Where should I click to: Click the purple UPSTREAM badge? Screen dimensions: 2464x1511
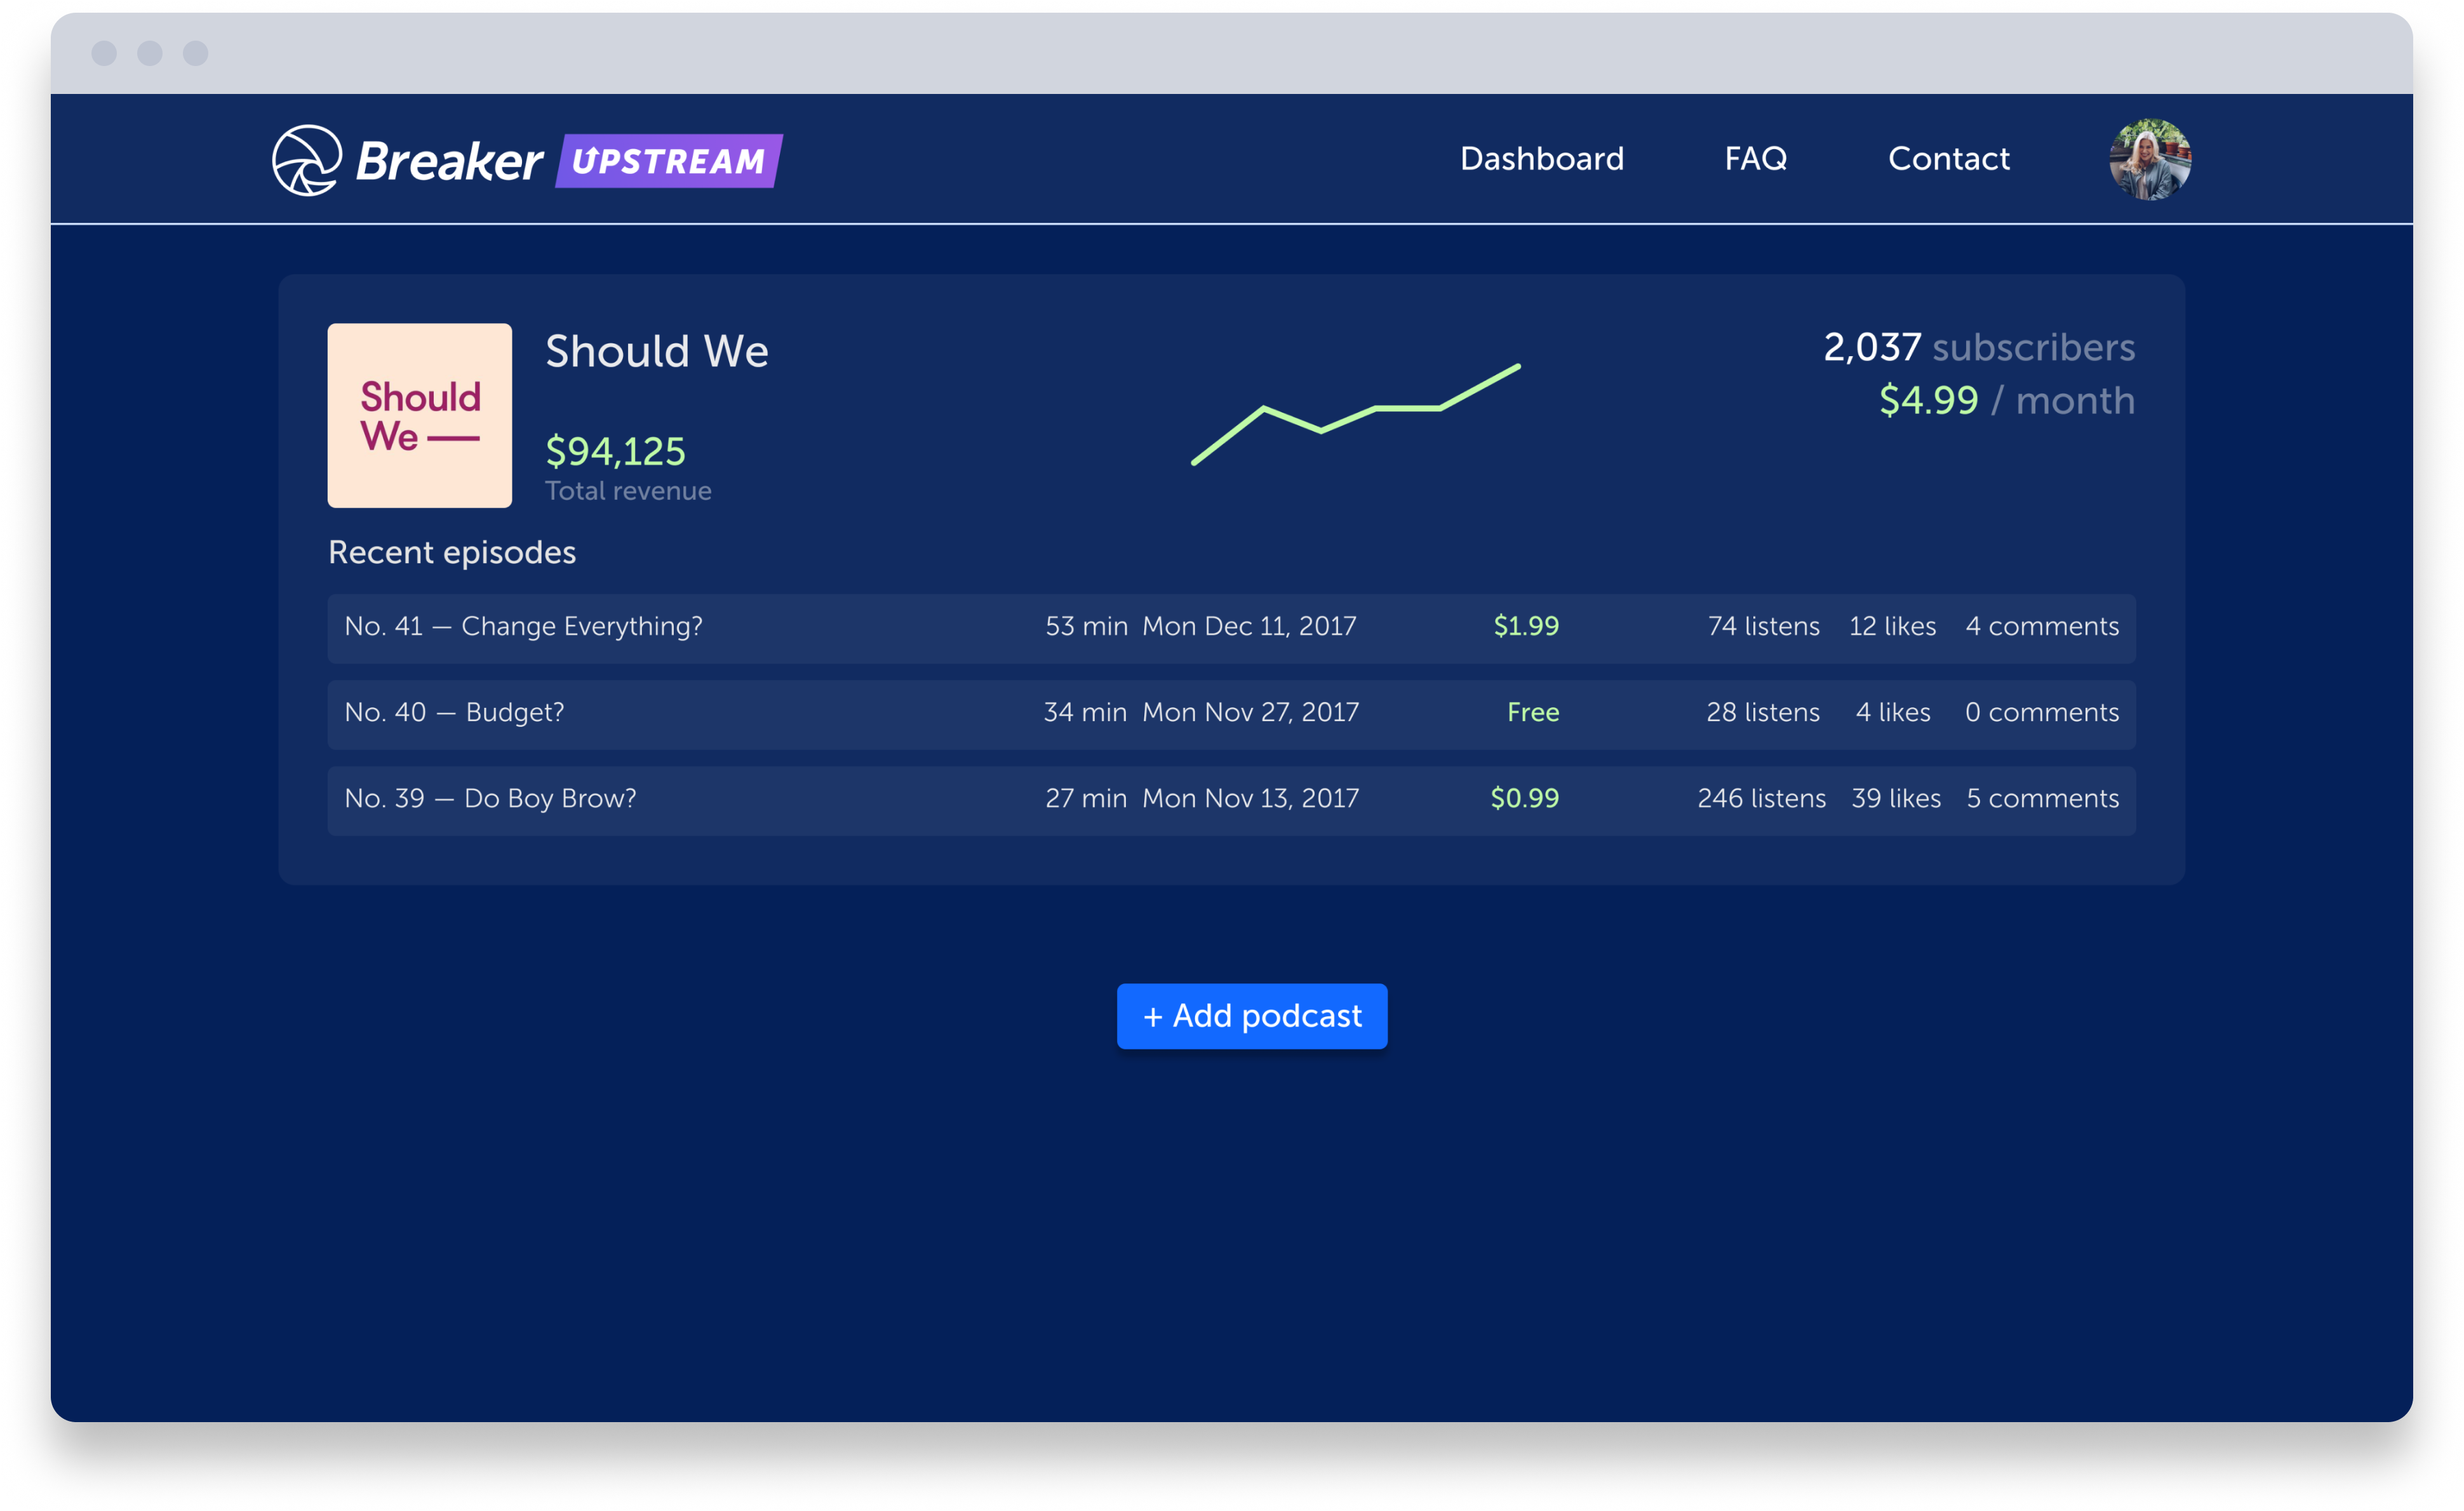669,161
